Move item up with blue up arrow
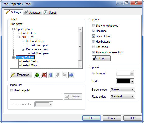The height and width of the screenshot is (123, 144). 51,75
